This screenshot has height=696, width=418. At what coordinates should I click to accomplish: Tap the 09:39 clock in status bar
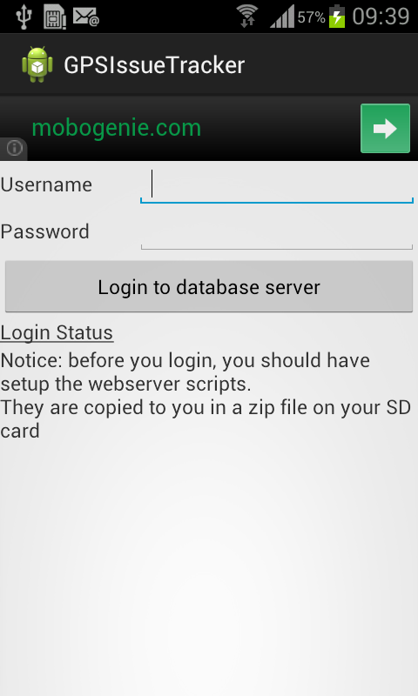click(381, 17)
